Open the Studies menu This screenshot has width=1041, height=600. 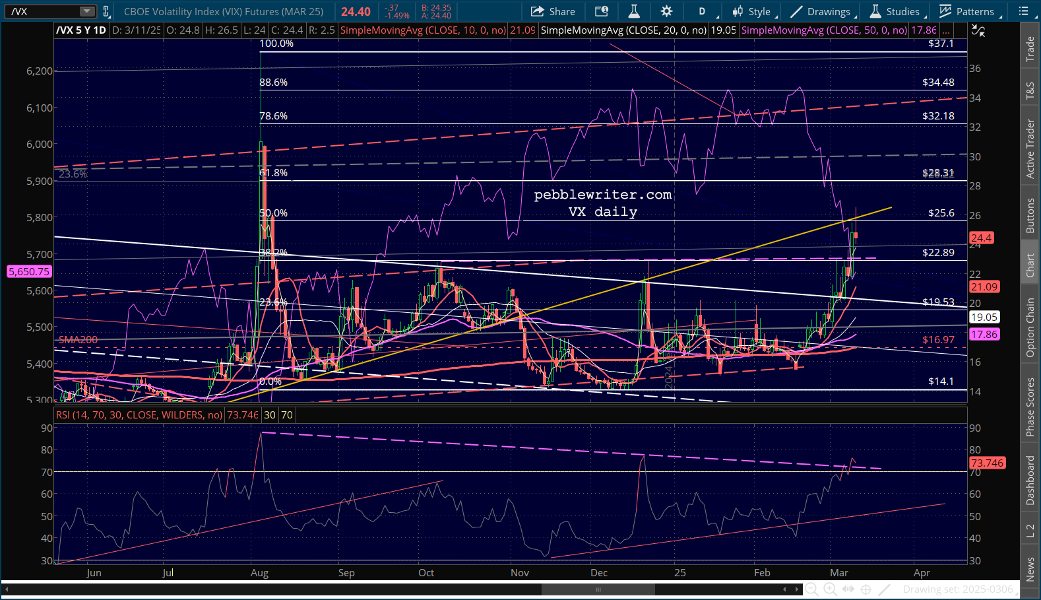[x=895, y=11]
